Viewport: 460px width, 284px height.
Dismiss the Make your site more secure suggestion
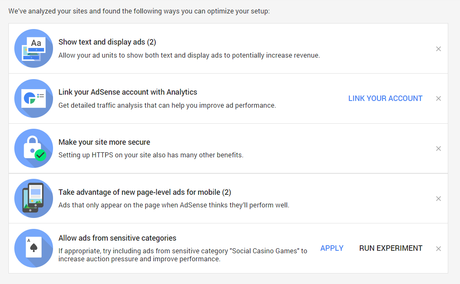438,149
